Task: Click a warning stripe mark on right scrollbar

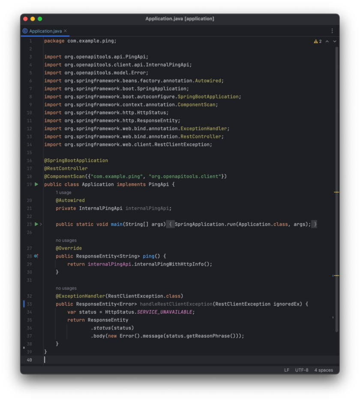Action: point(336,192)
